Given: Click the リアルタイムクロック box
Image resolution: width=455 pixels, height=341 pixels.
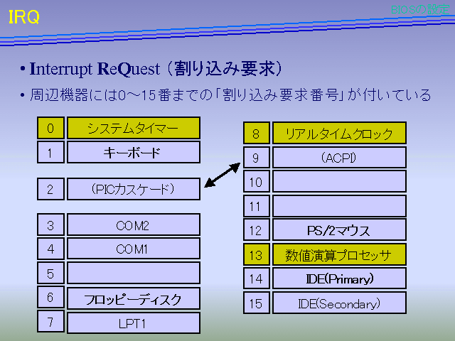Looking at the screenshot, I should (x=338, y=134).
